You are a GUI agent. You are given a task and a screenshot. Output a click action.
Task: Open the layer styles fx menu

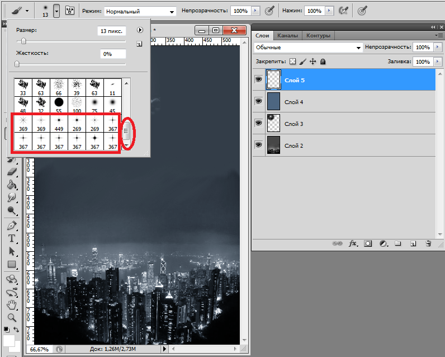(x=353, y=243)
